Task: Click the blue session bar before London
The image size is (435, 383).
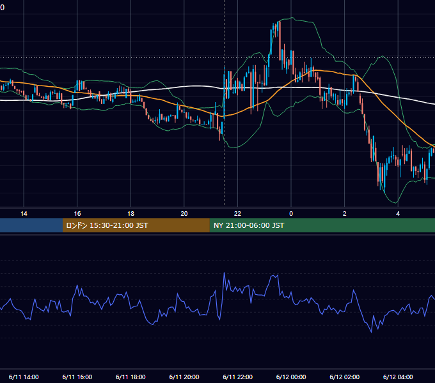Action: (31, 225)
